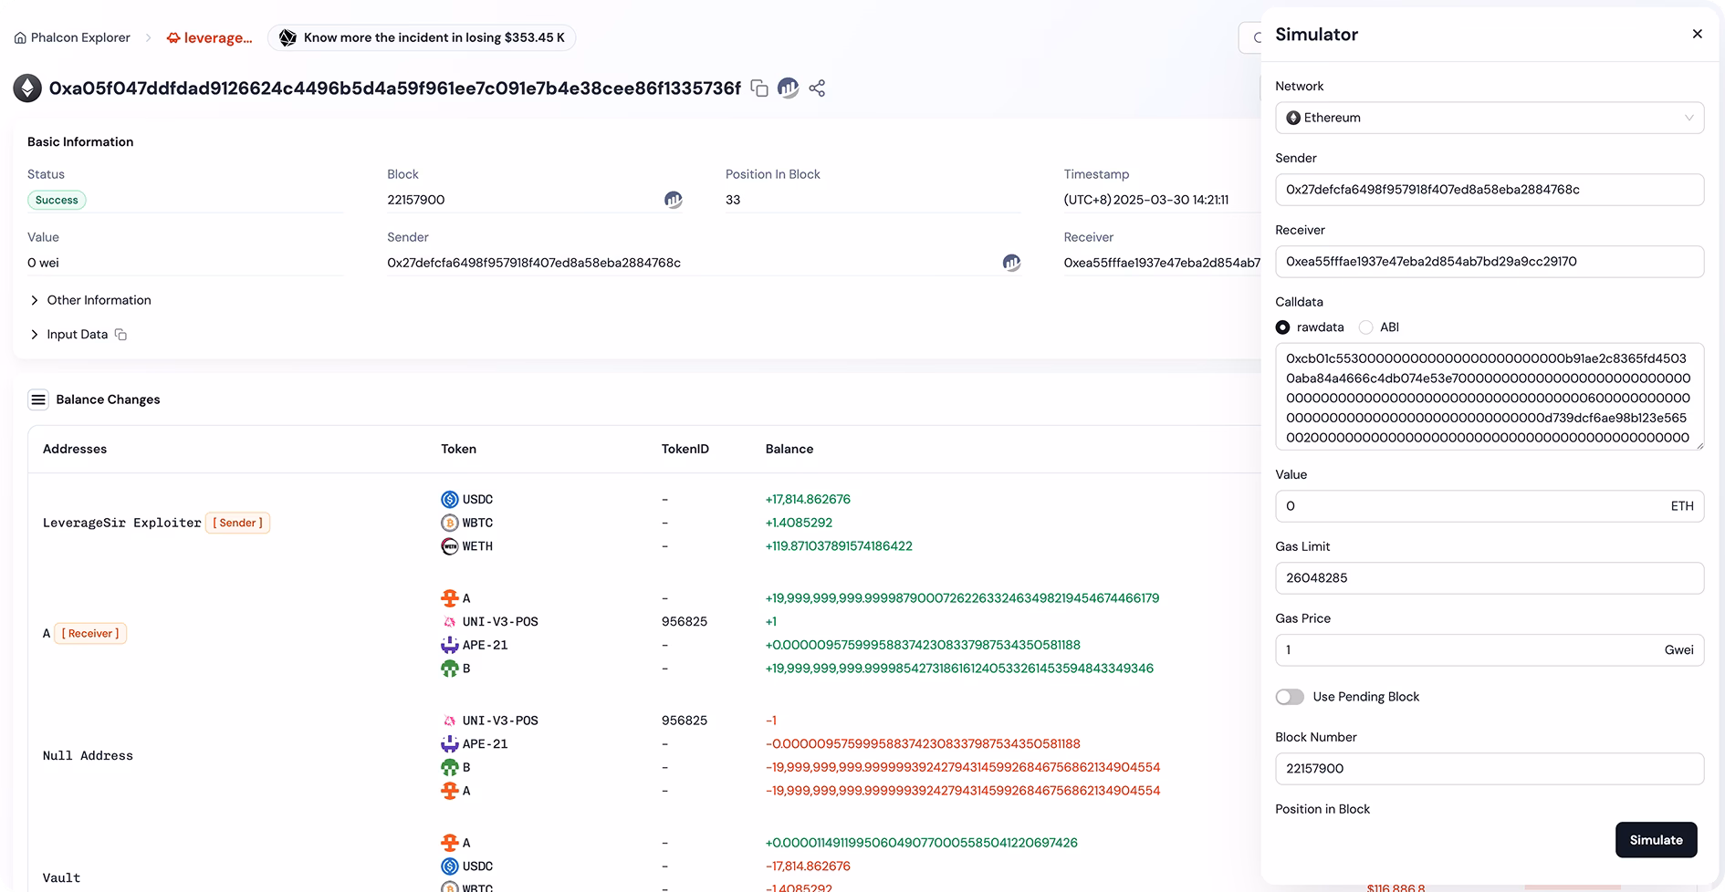
Task: Click the Balance Changes list icon
Action: coord(38,399)
